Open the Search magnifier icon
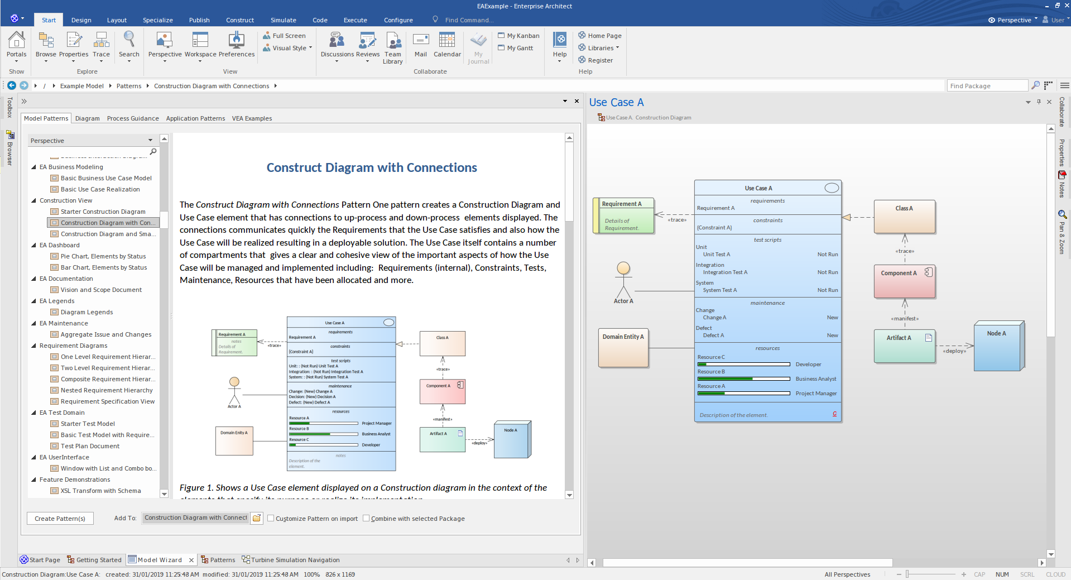 [x=129, y=46]
